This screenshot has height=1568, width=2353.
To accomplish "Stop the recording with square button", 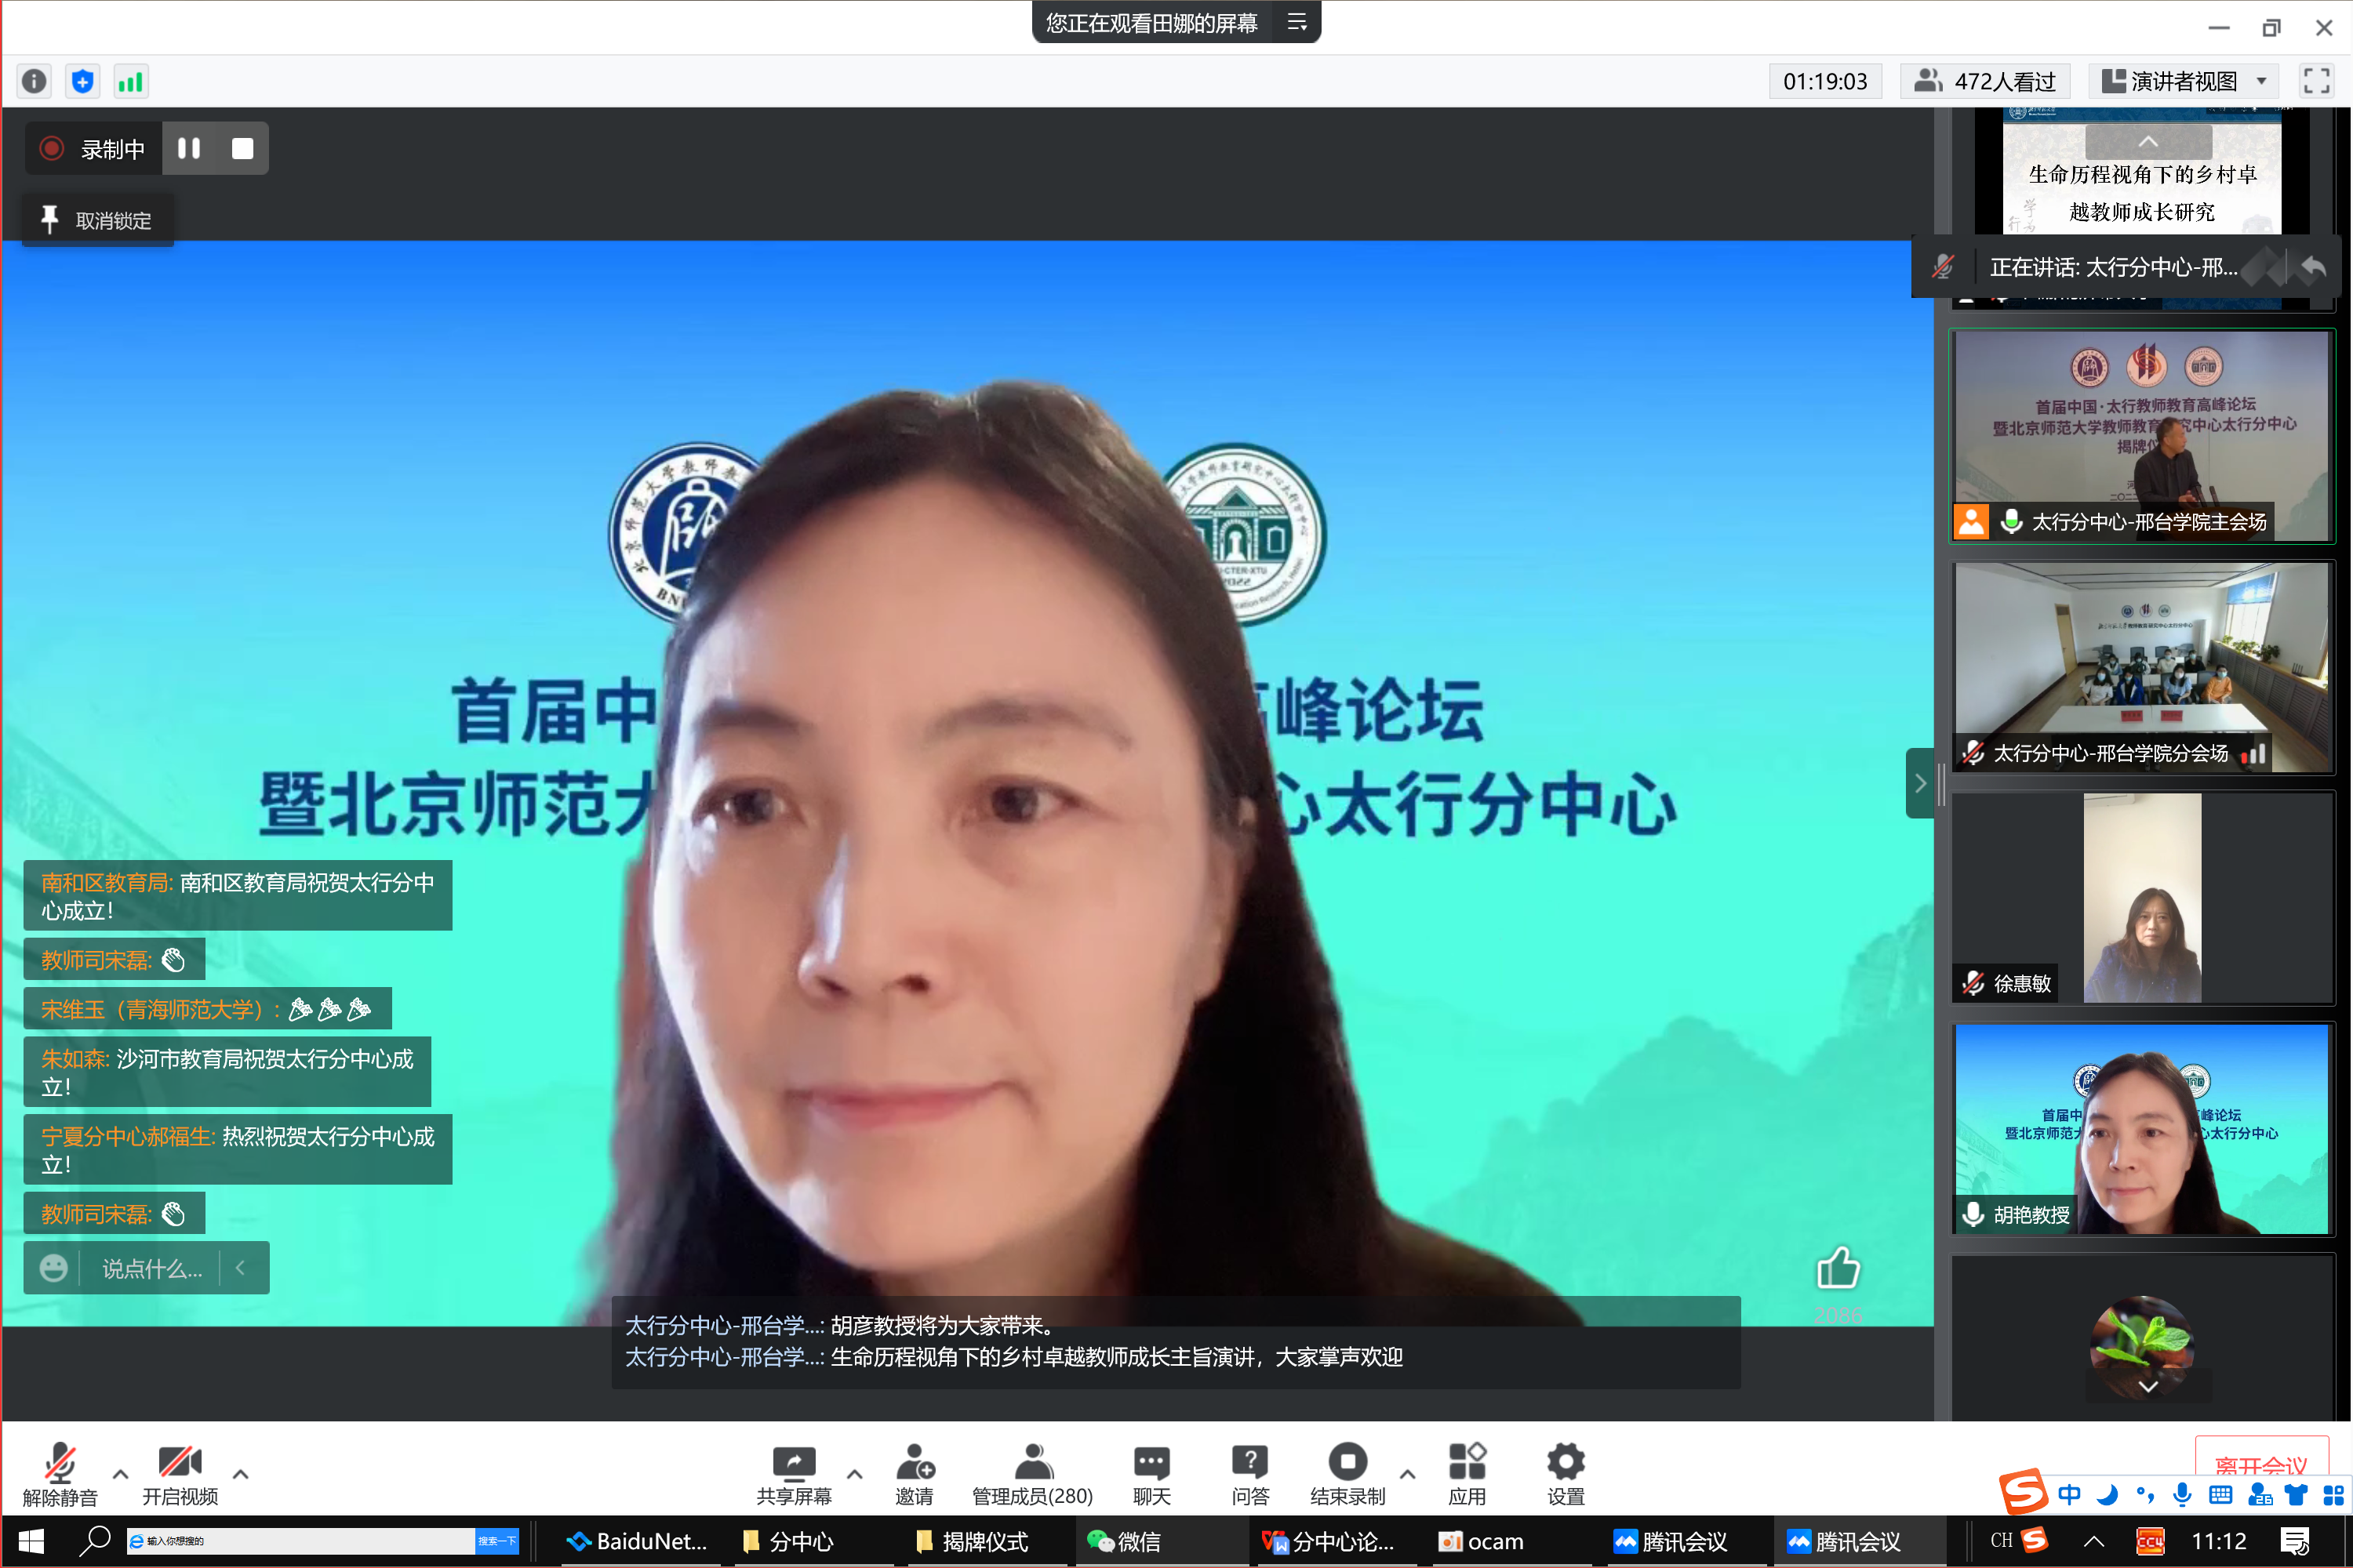I will pos(242,148).
